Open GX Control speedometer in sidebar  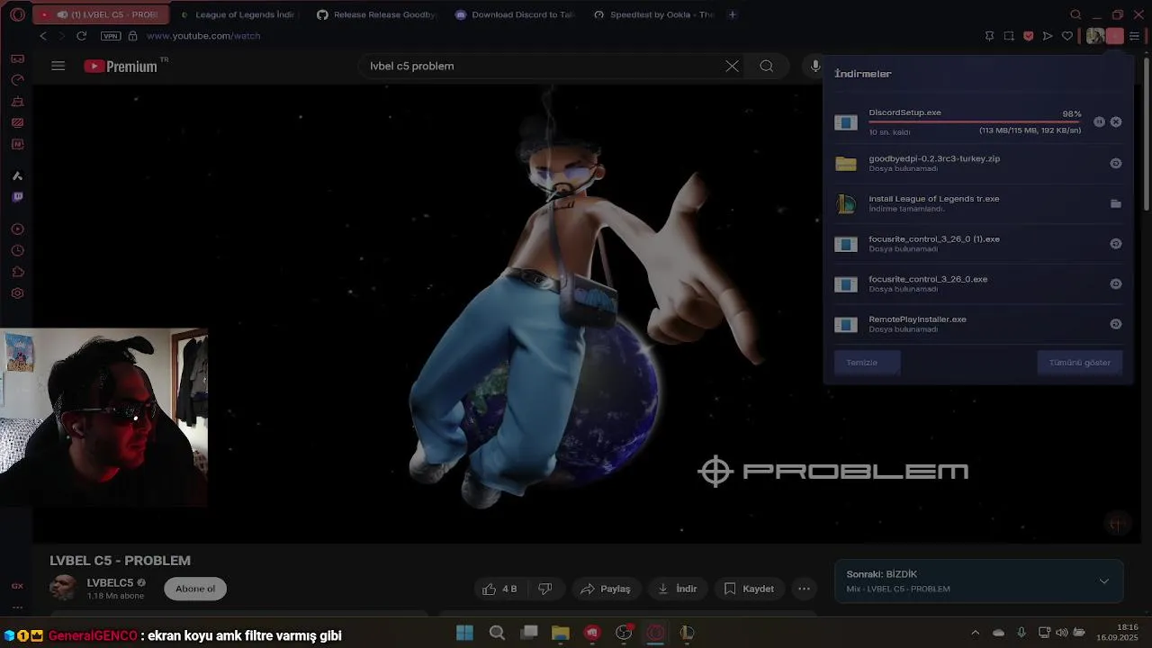[x=17, y=80]
